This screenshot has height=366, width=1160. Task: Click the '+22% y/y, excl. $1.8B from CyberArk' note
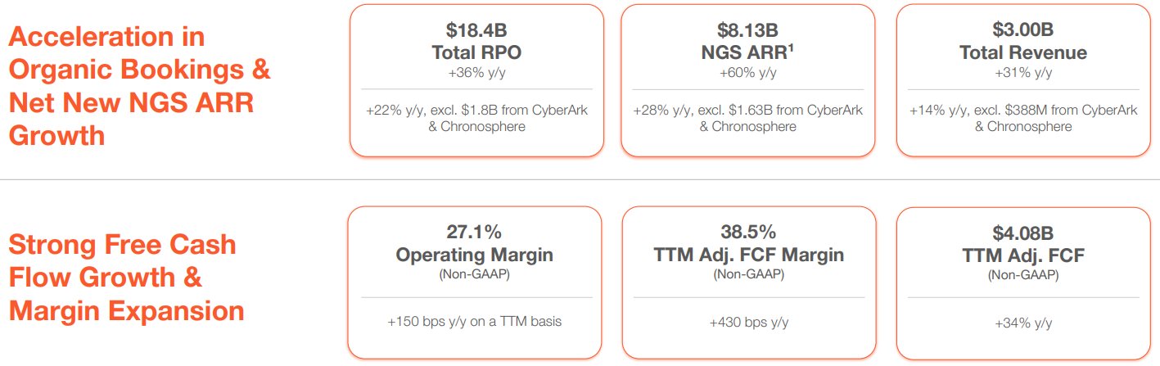point(476,119)
